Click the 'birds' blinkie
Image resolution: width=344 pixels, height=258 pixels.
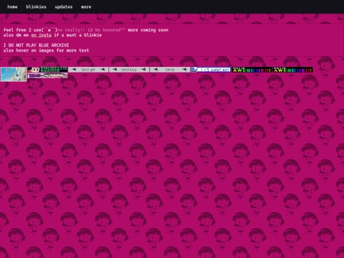170,70
